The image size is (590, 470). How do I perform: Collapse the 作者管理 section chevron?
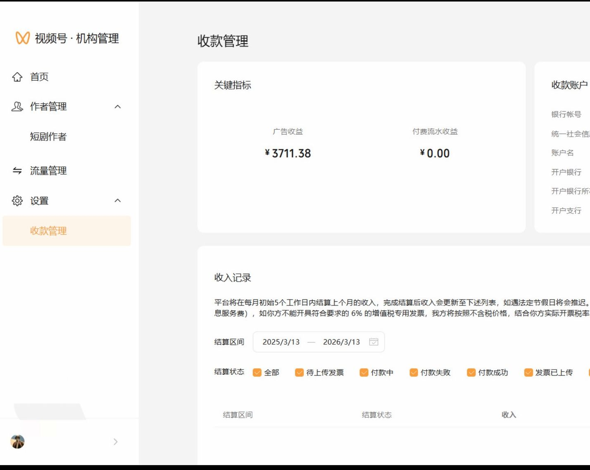118,107
